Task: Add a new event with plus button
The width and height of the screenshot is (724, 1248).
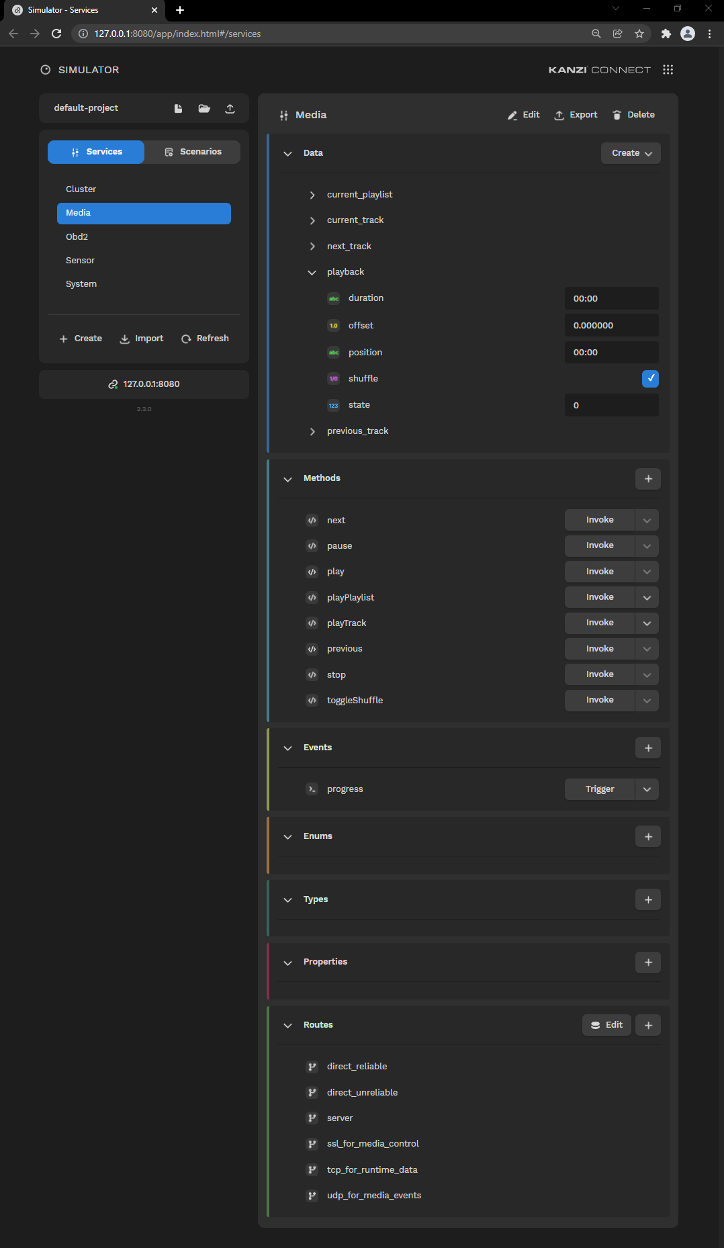Action: tap(648, 748)
